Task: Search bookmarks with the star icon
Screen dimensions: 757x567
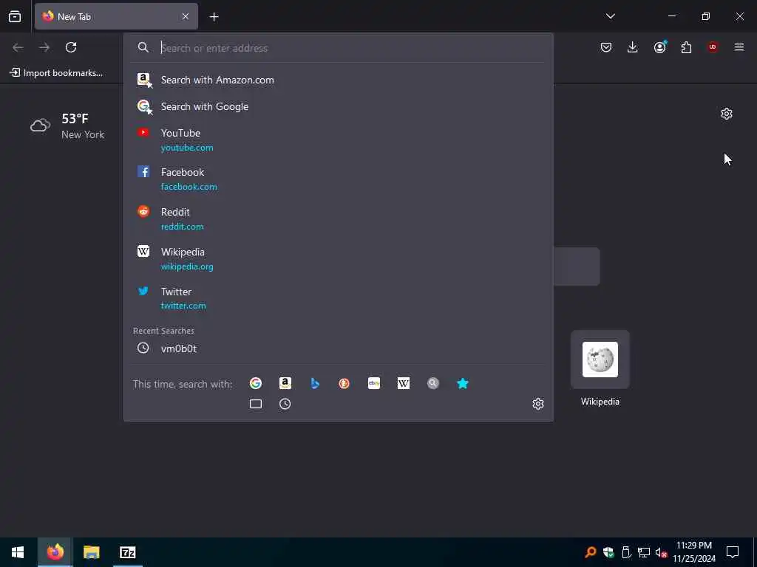Action: click(463, 383)
